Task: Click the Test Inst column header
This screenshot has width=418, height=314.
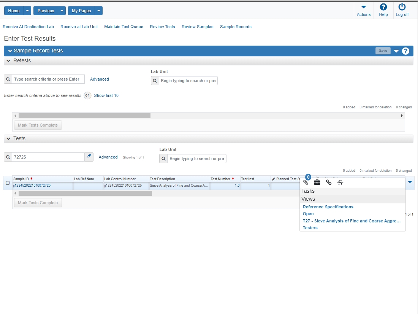Action: (255, 179)
